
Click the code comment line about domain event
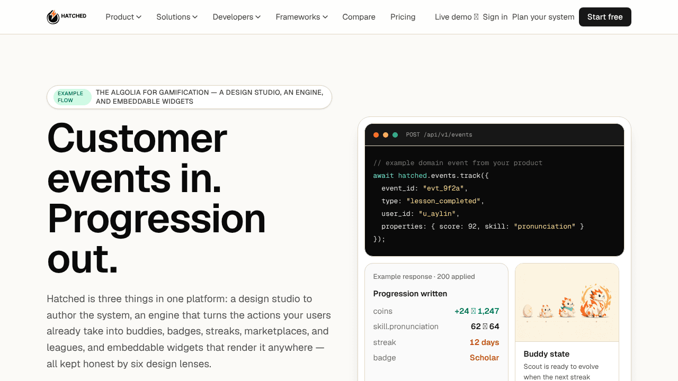[458, 163]
